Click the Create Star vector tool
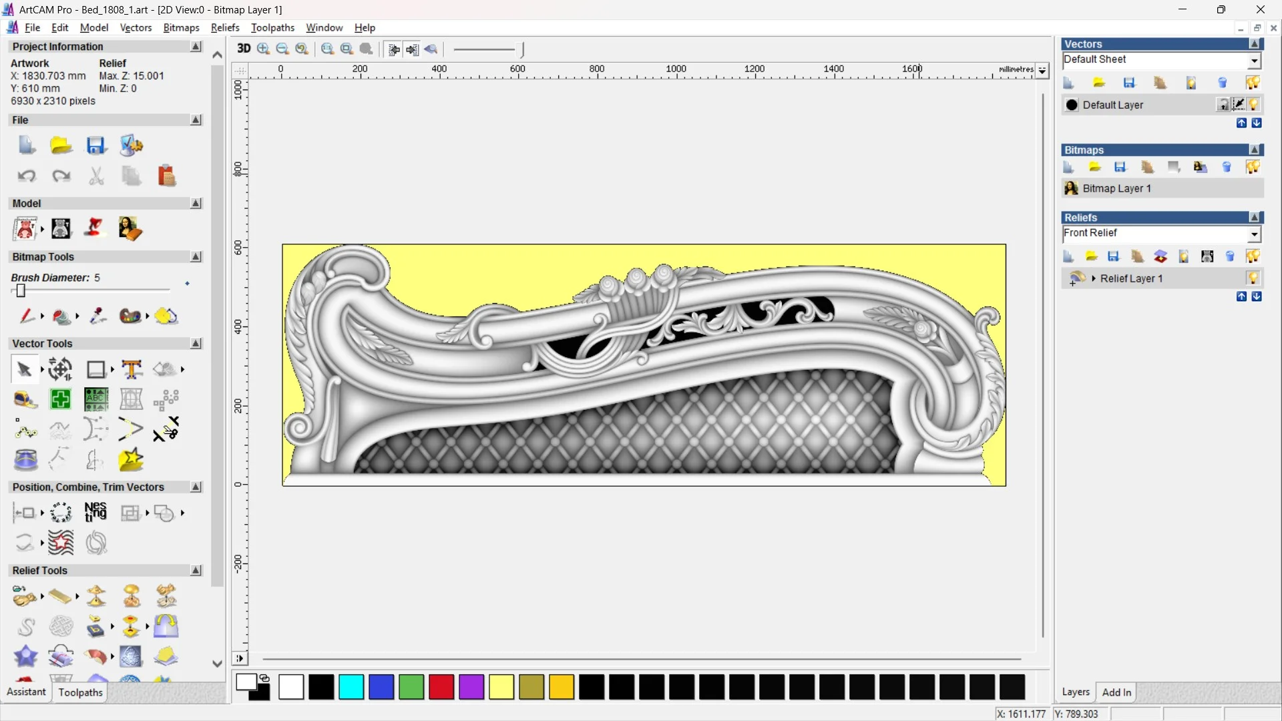 click(131, 460)
